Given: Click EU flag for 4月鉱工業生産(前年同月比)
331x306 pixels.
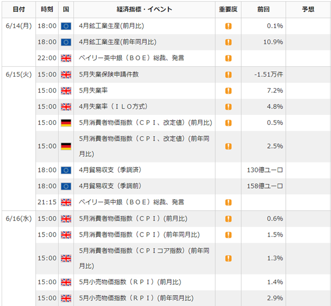Looking at the screenshot, I should 66,42.
